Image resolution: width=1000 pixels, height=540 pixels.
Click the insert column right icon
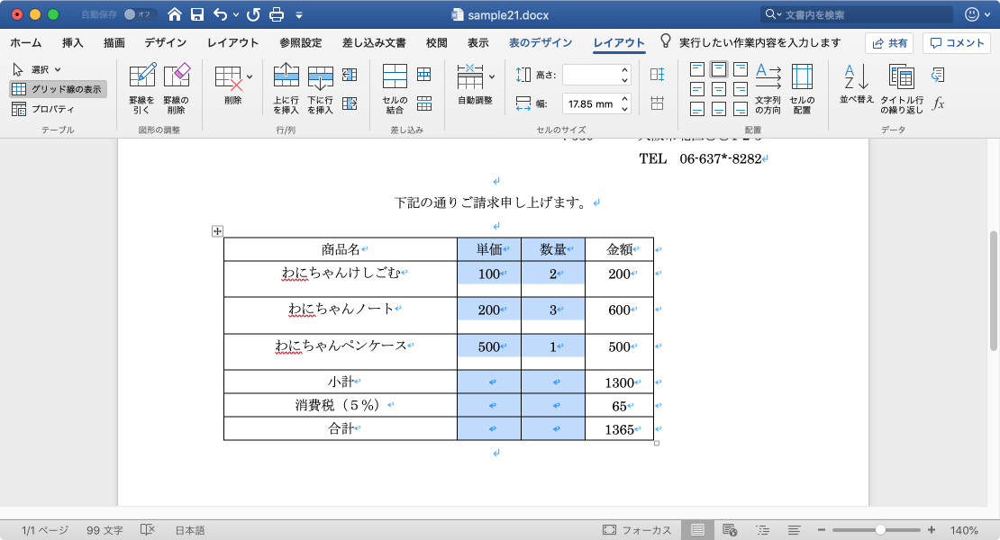click(350, 103)
